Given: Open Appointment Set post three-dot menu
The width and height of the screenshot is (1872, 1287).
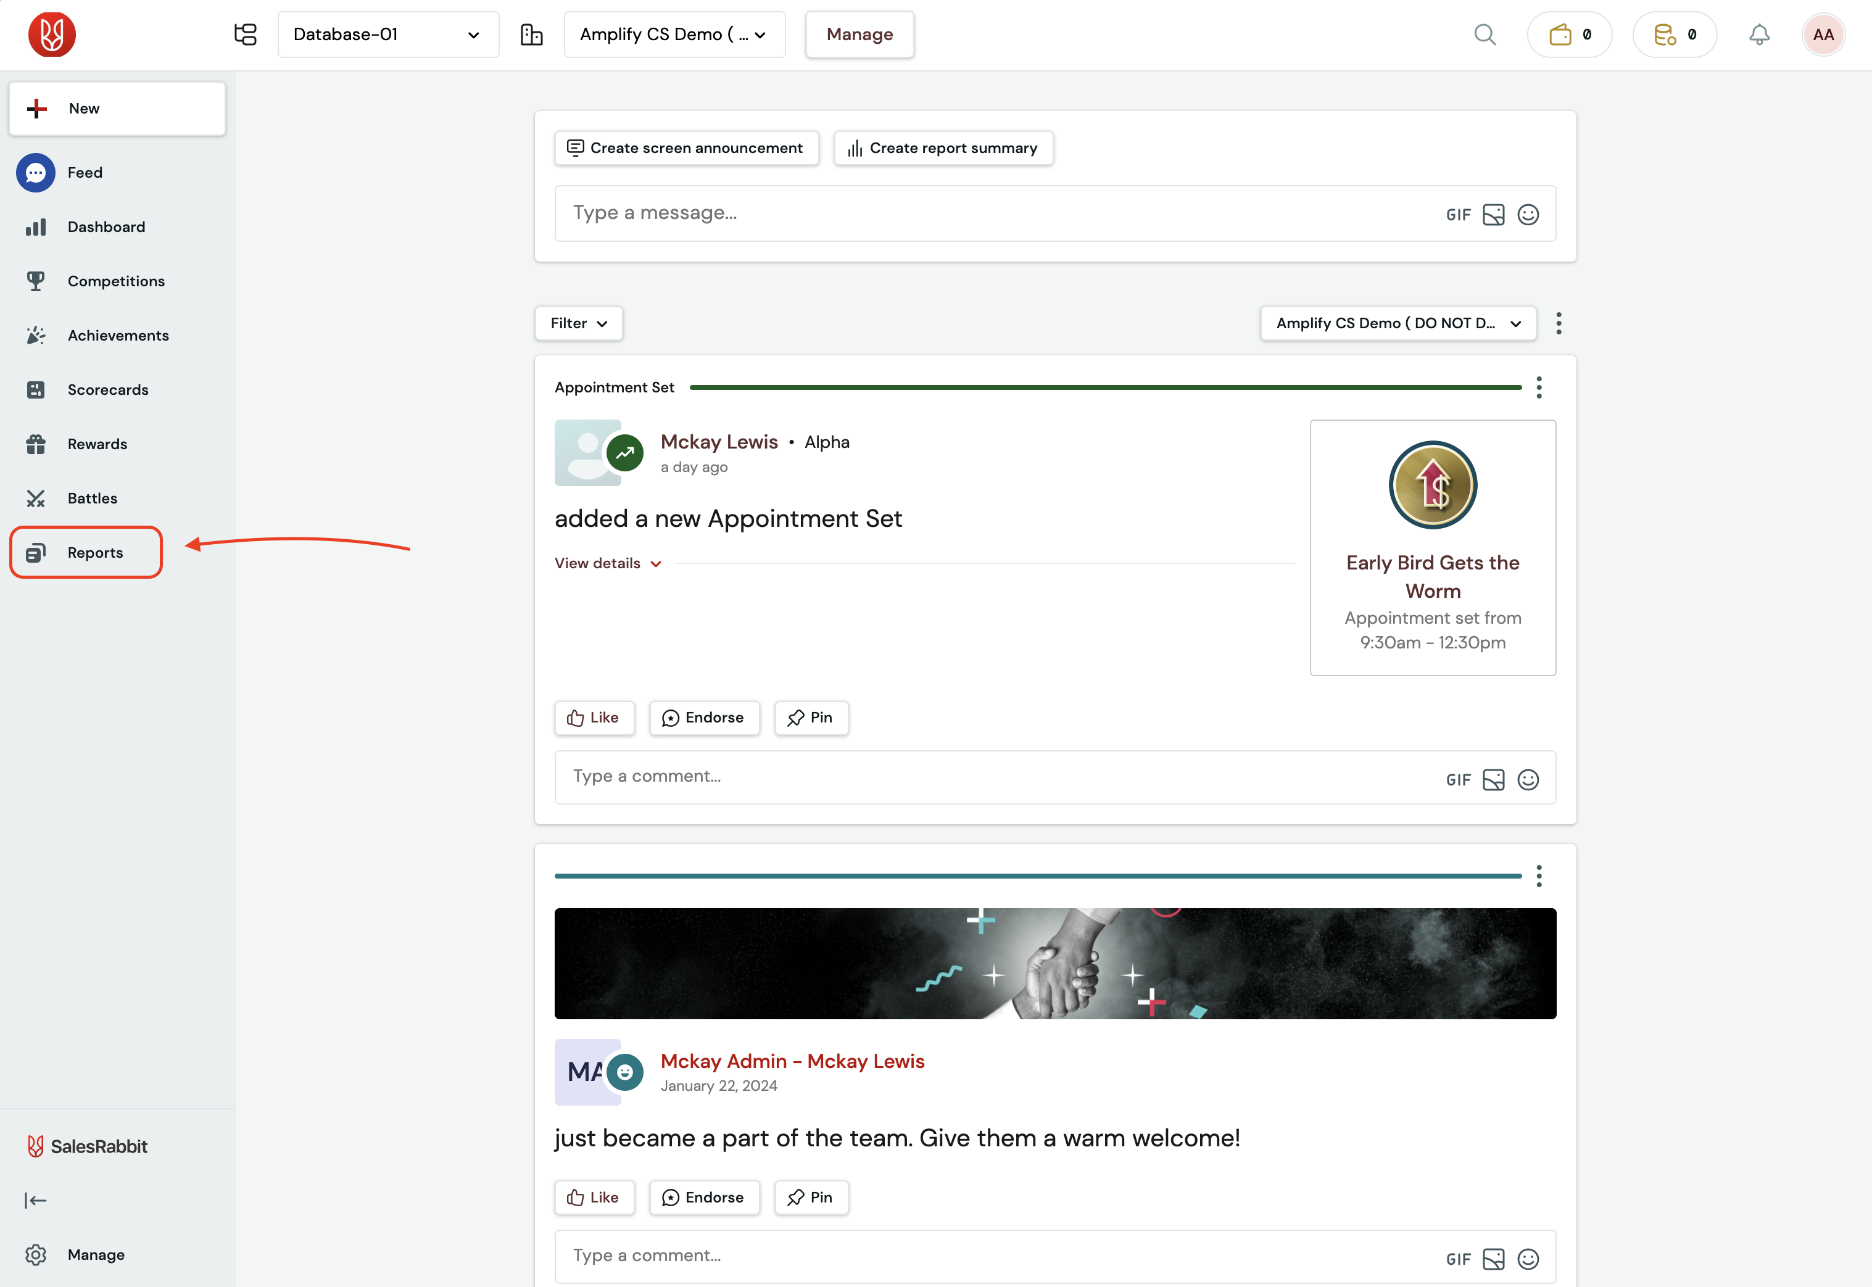Looking at the screenshot, I should pos(1539,388).
